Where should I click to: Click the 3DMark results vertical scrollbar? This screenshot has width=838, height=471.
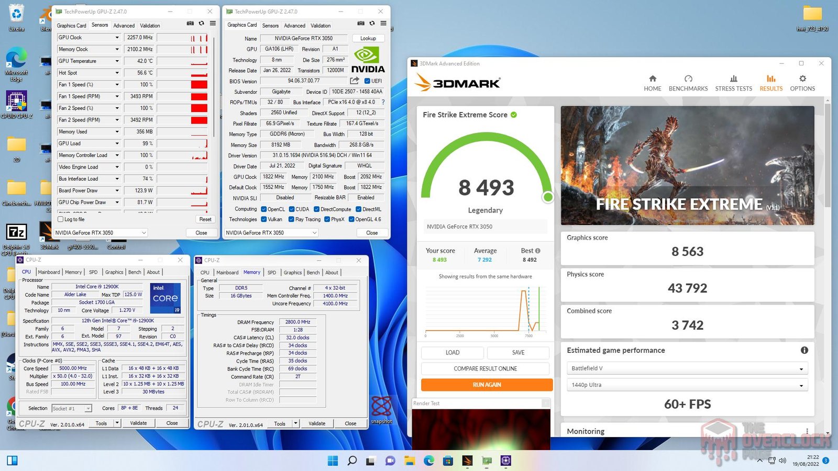[x=827, y=157]
